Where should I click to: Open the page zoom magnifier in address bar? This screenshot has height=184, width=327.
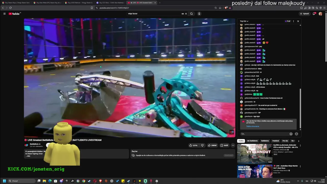(216, 8)
